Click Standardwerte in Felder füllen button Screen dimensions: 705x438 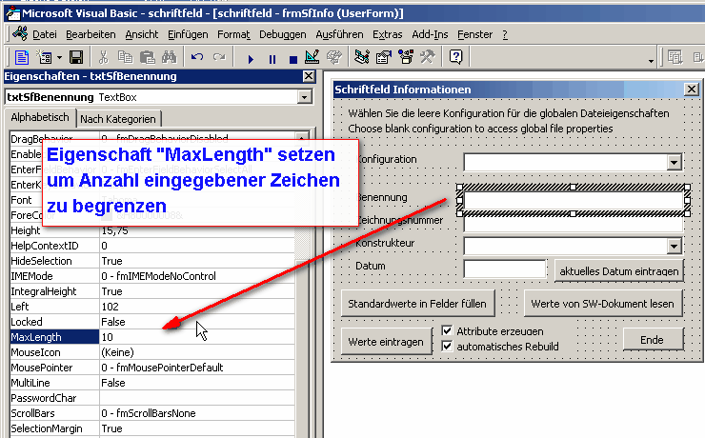[x=417, y=304]
